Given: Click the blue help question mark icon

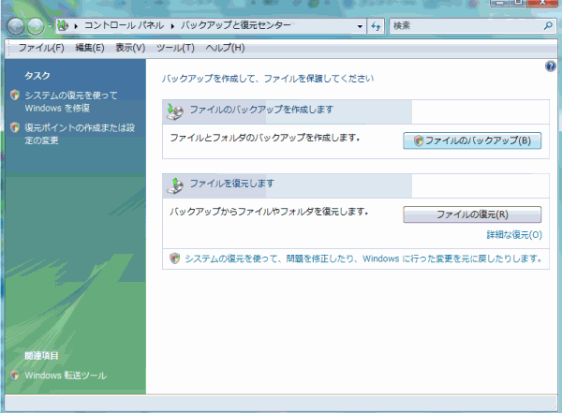Looking at the screenshot, I should pos(550,66).
